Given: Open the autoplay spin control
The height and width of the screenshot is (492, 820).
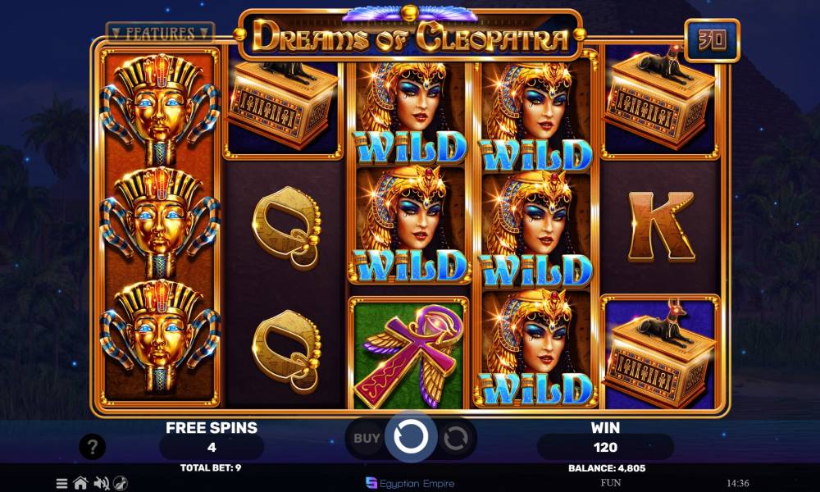Looking at the screenshot, I should click(x=455, y=438).
